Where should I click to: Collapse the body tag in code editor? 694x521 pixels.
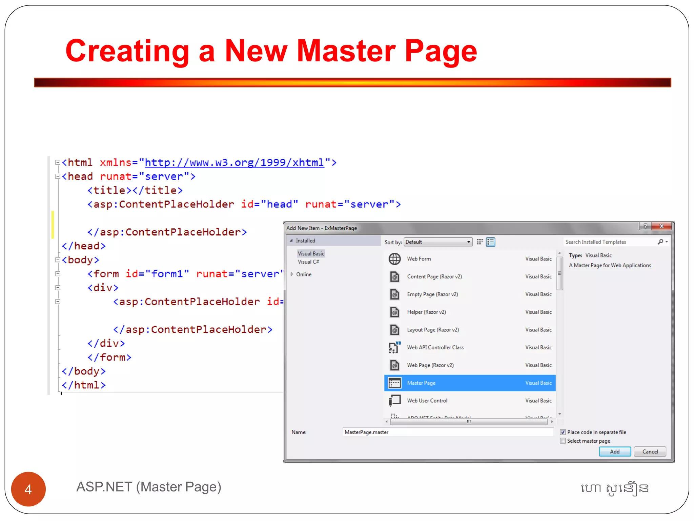coord(58,260)
